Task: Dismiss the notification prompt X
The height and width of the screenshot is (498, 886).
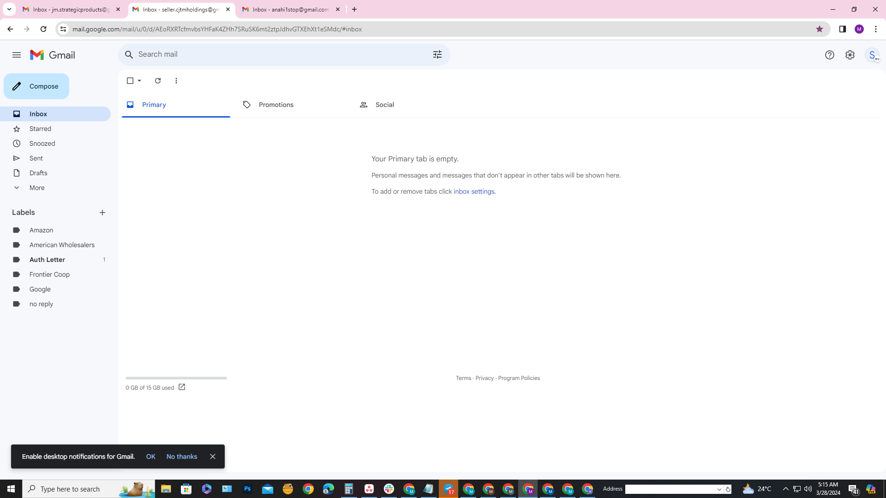Action: coord(213,456)
